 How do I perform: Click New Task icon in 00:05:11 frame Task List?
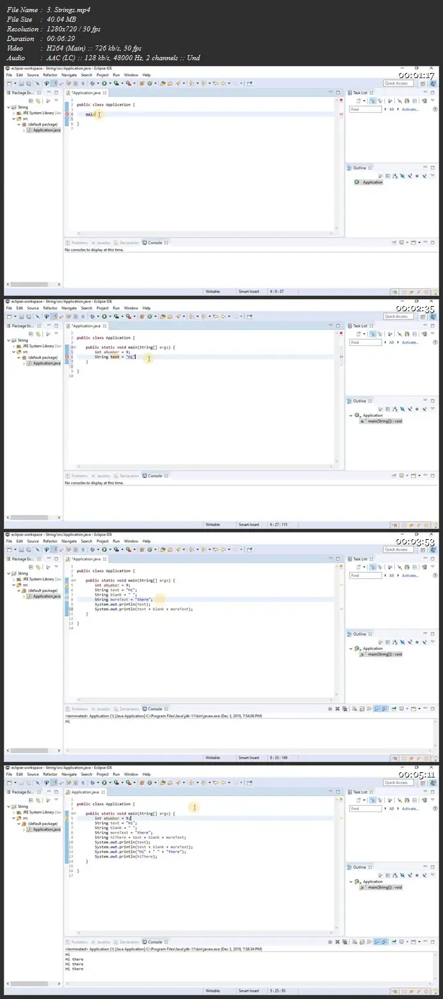click(358, 800)
